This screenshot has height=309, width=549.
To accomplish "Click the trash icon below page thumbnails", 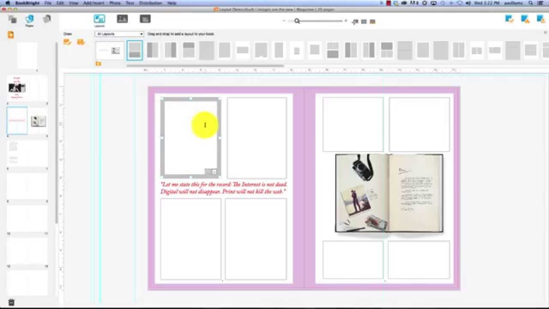I will (x=11, y=302).
